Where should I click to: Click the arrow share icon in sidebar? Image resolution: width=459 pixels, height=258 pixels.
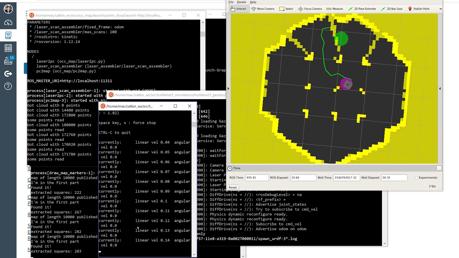click(8, 74)
